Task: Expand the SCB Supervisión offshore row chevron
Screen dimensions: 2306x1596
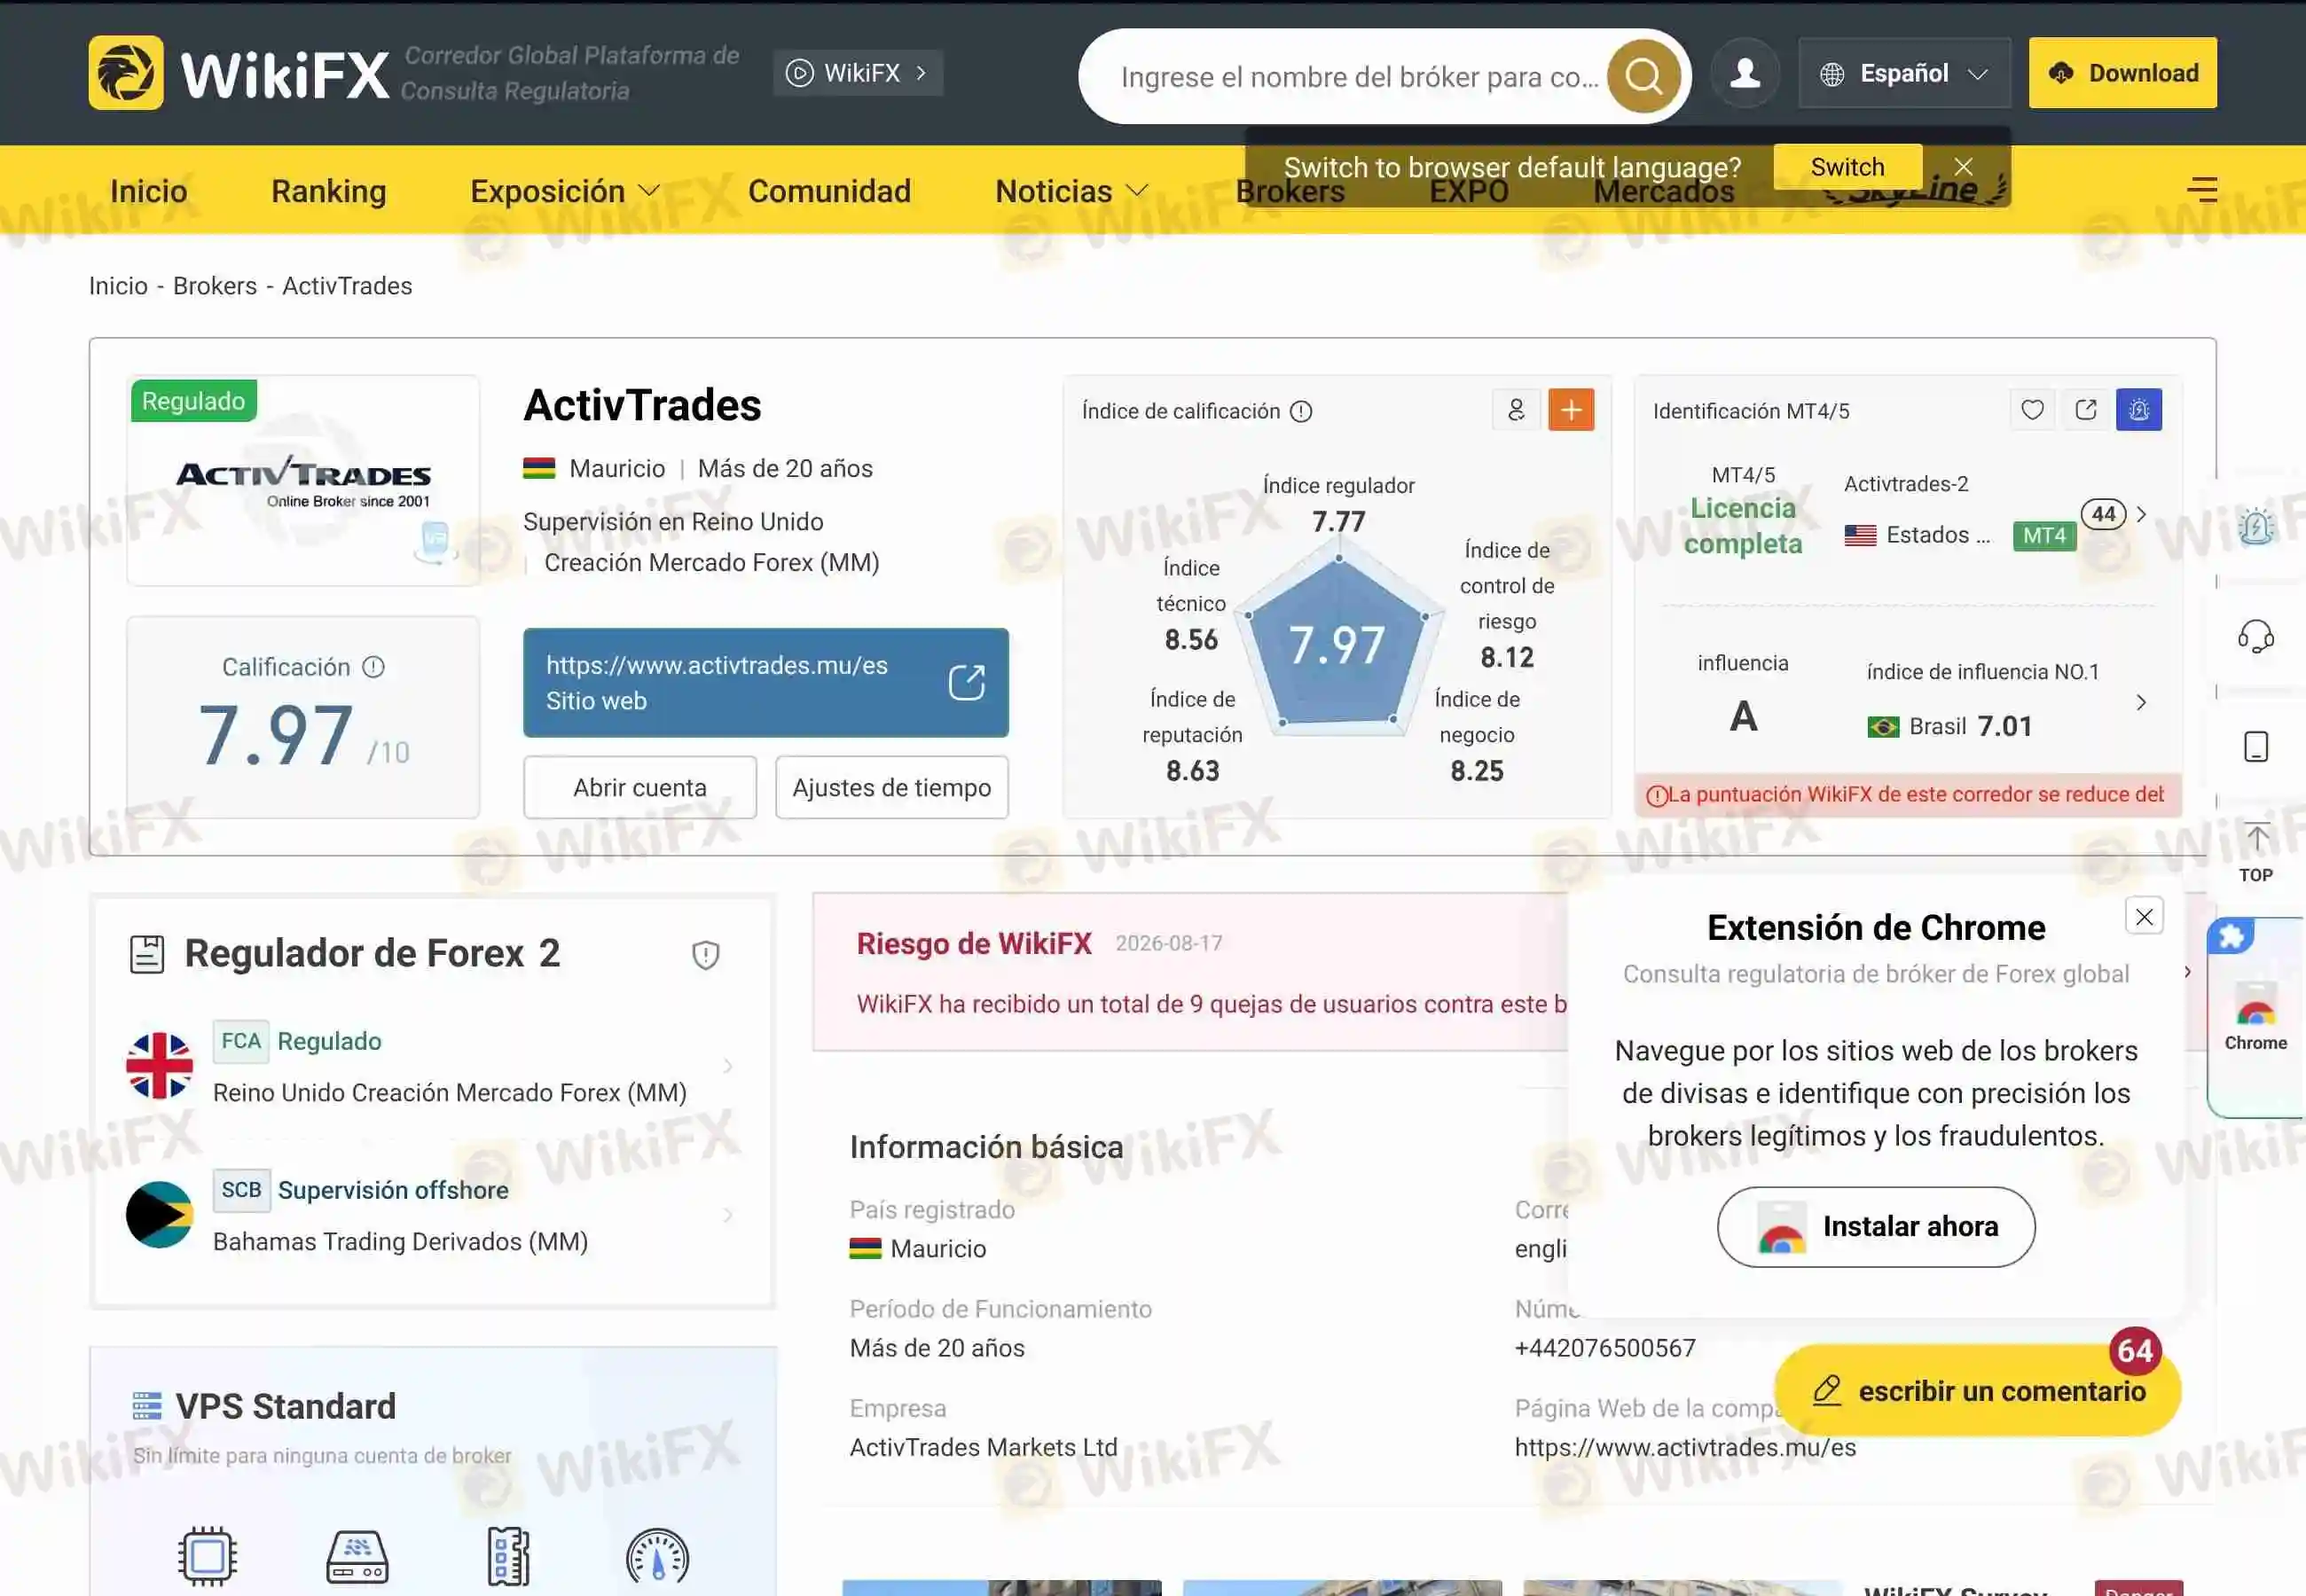Action: (728, 1215)
